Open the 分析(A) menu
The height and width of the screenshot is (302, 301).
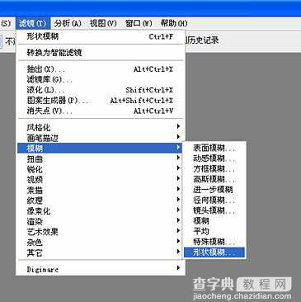coord(68,23)
